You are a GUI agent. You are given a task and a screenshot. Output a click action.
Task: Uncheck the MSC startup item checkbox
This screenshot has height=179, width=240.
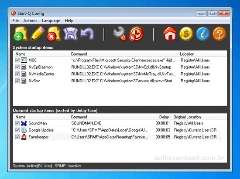[17, 60]
